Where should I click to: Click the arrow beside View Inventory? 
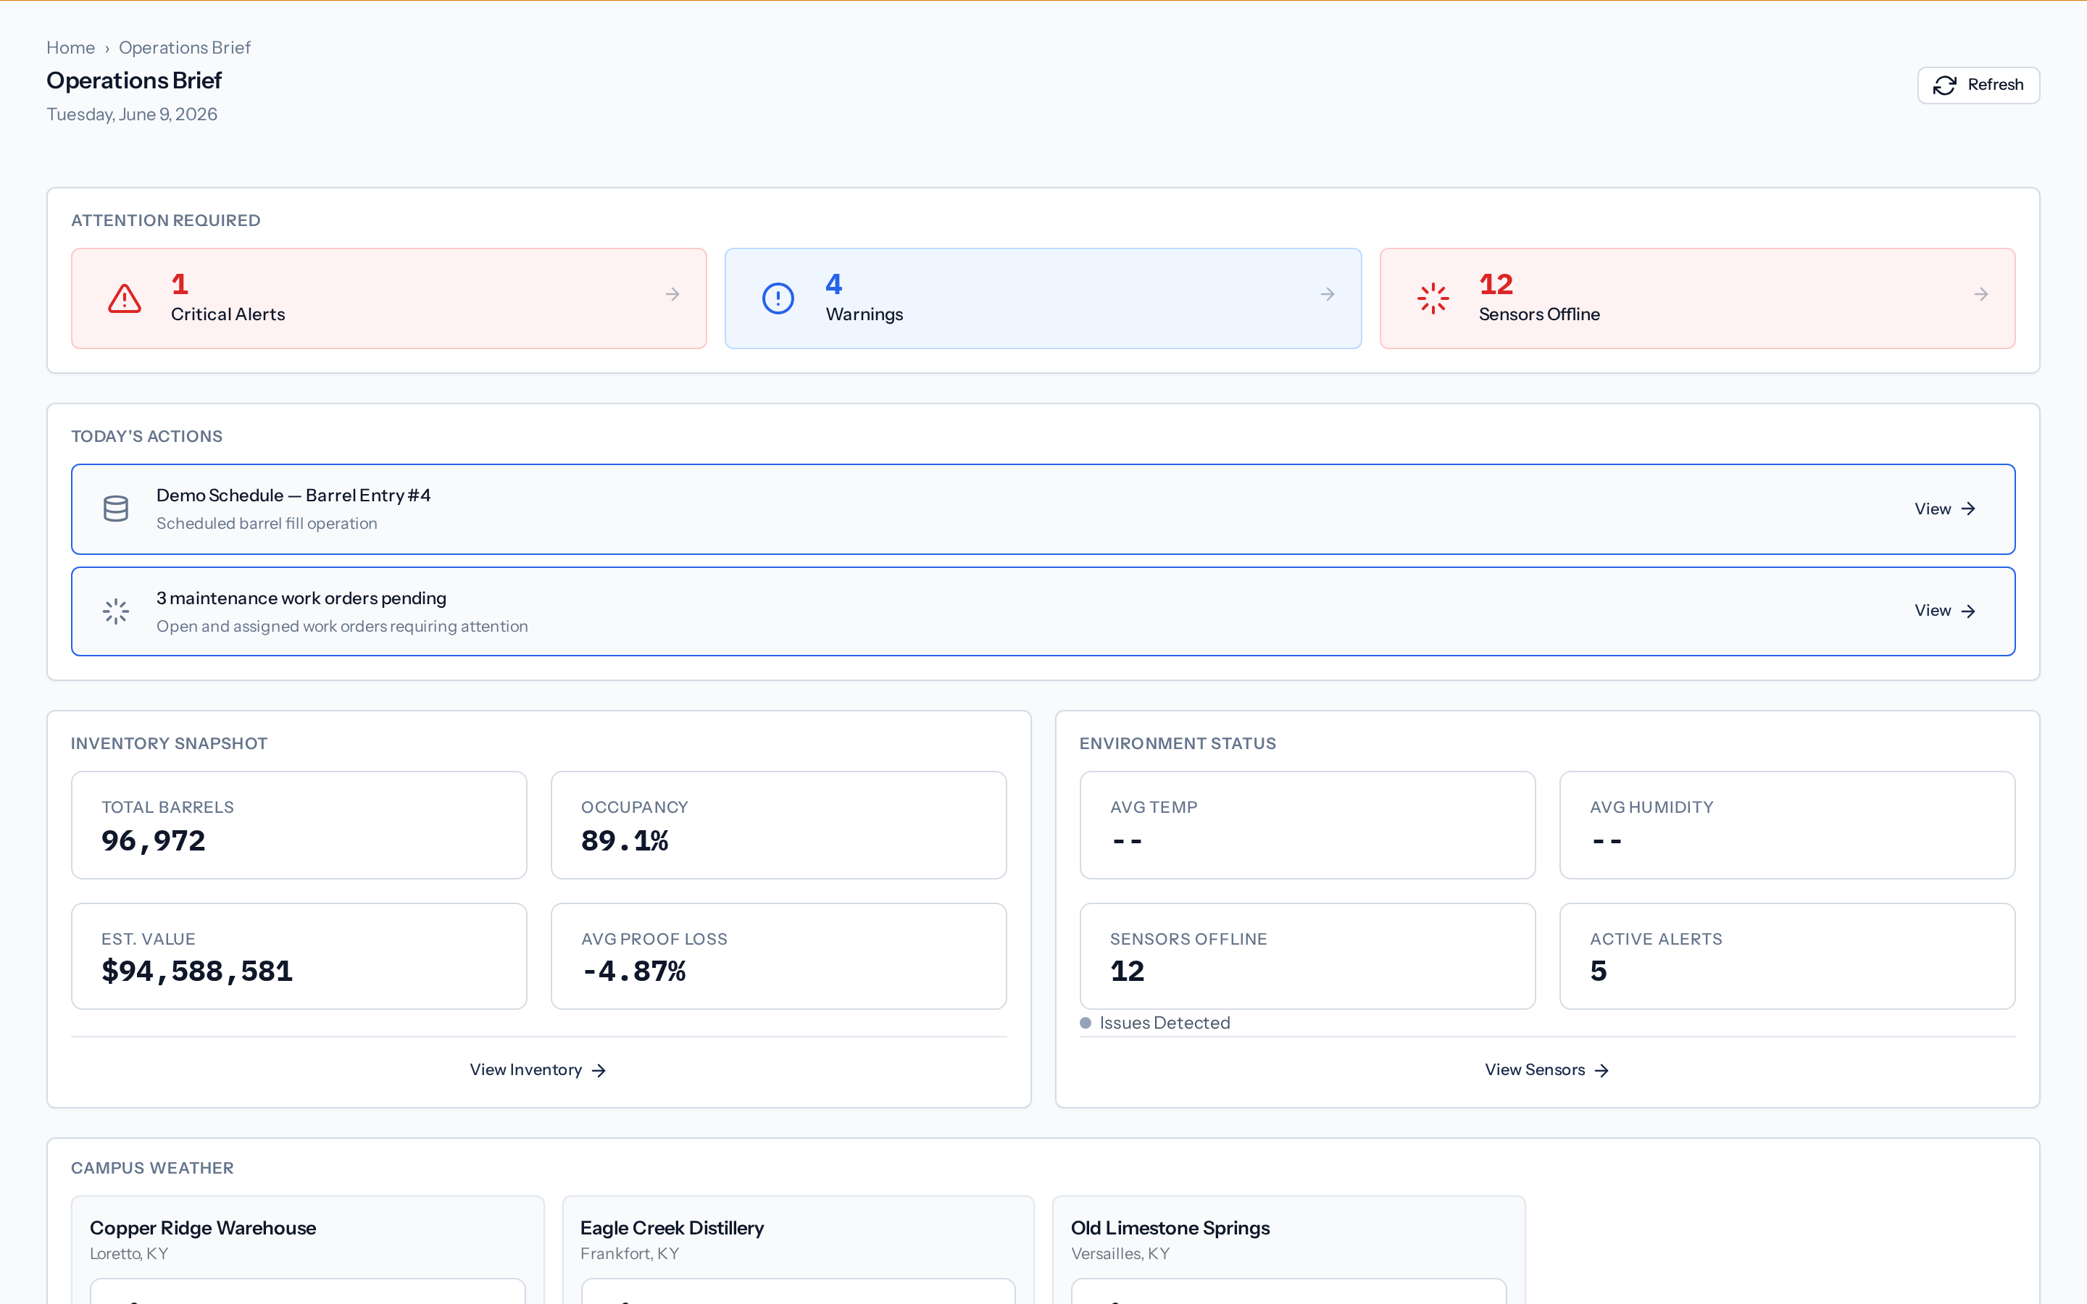coord(599,1070)
